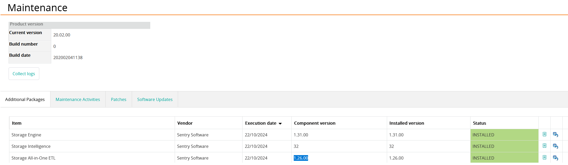The height and width of the screenshot is (165, 568).
Task: Click the uninstall icon for Storage All-in-One ETL
Action: (556, 158)
